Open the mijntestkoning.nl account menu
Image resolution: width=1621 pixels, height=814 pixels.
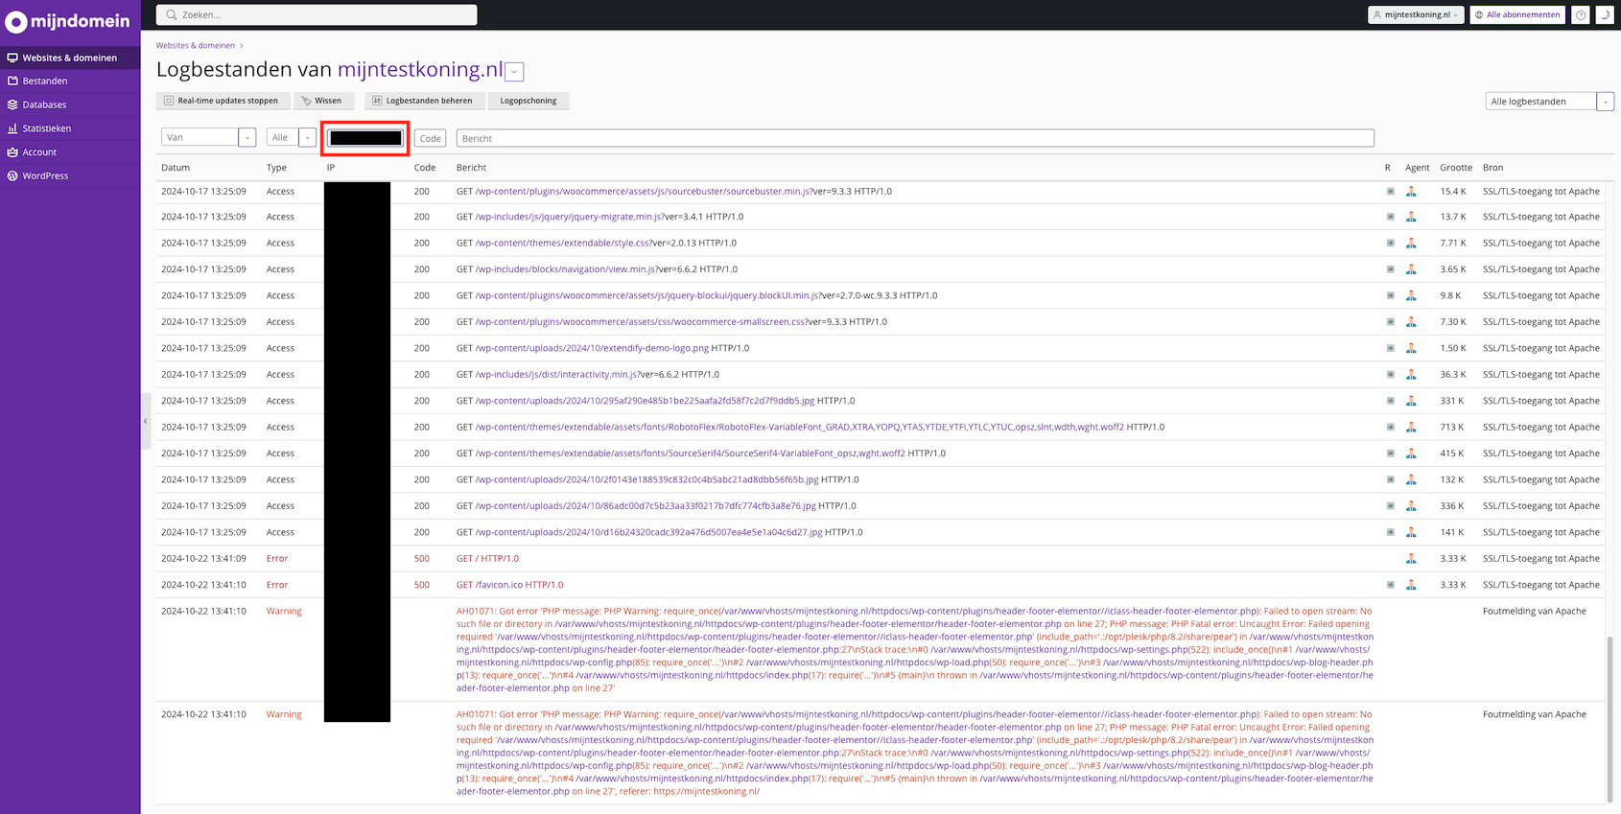tap(1416, 14)
